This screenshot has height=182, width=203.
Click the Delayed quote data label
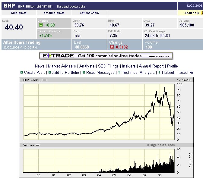(71, 6)
